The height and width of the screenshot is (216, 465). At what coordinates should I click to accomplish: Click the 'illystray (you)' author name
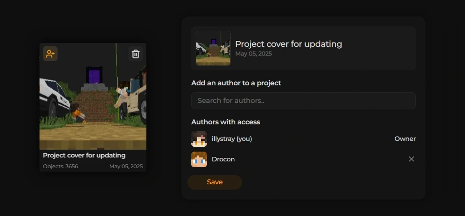[232, 138]
